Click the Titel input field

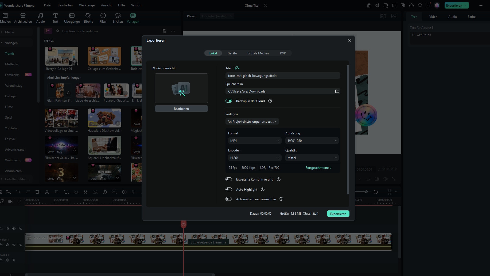point(283,75)
